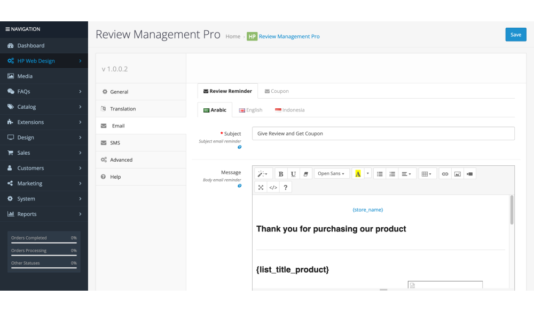Click the eraser remove font style icon

[x=306, y=174]
